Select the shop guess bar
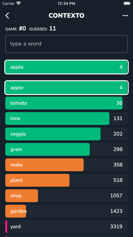This screenshot has width=133, height=237. [66, 196]
